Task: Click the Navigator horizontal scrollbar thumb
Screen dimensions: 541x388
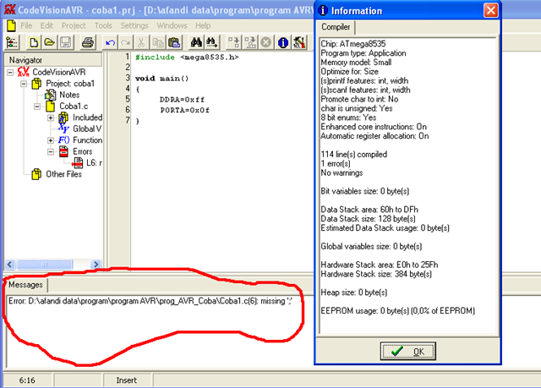Action: coord(45,265)
